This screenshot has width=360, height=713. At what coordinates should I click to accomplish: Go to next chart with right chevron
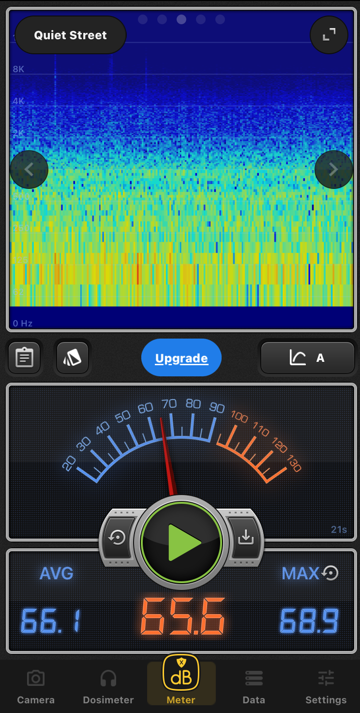333,170
